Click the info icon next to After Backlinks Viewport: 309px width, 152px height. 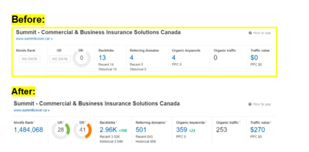click(116, 122)
